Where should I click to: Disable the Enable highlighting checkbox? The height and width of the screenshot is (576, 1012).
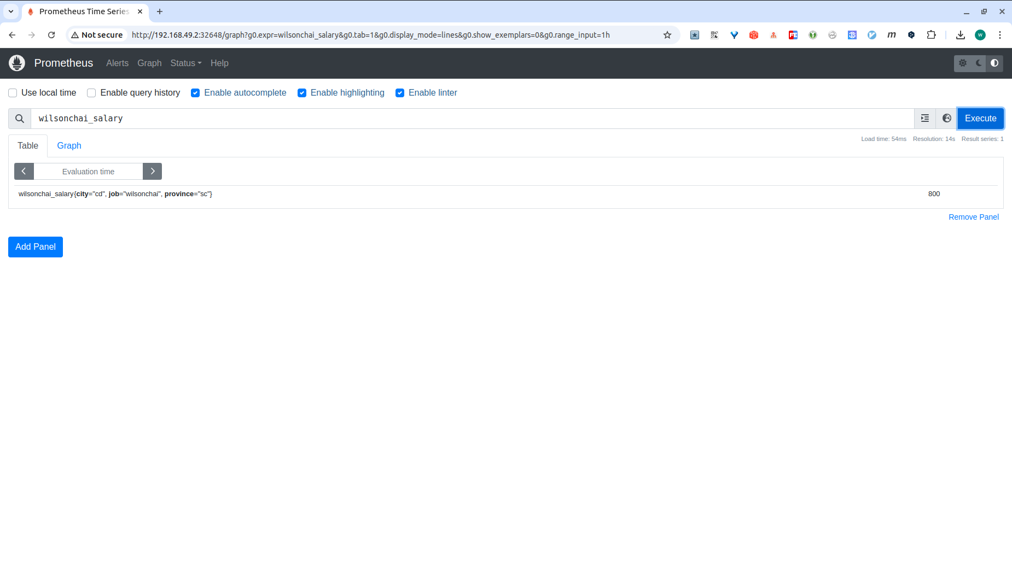[x=302, y=93]
